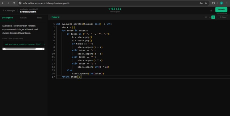The width and height of the screenshot is (230, 116).
Task: Click line number 10 in gutter
Action: (x=53, y=54)
